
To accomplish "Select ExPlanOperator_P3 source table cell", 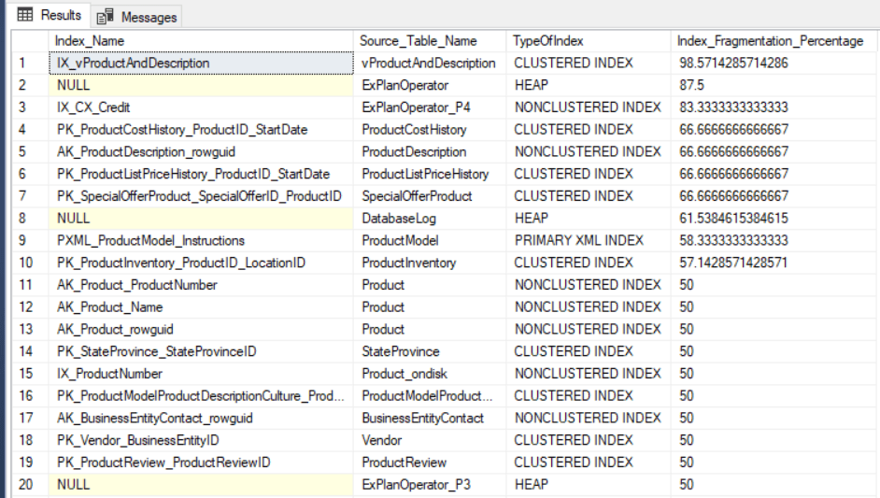I will (x=430, y=485).
